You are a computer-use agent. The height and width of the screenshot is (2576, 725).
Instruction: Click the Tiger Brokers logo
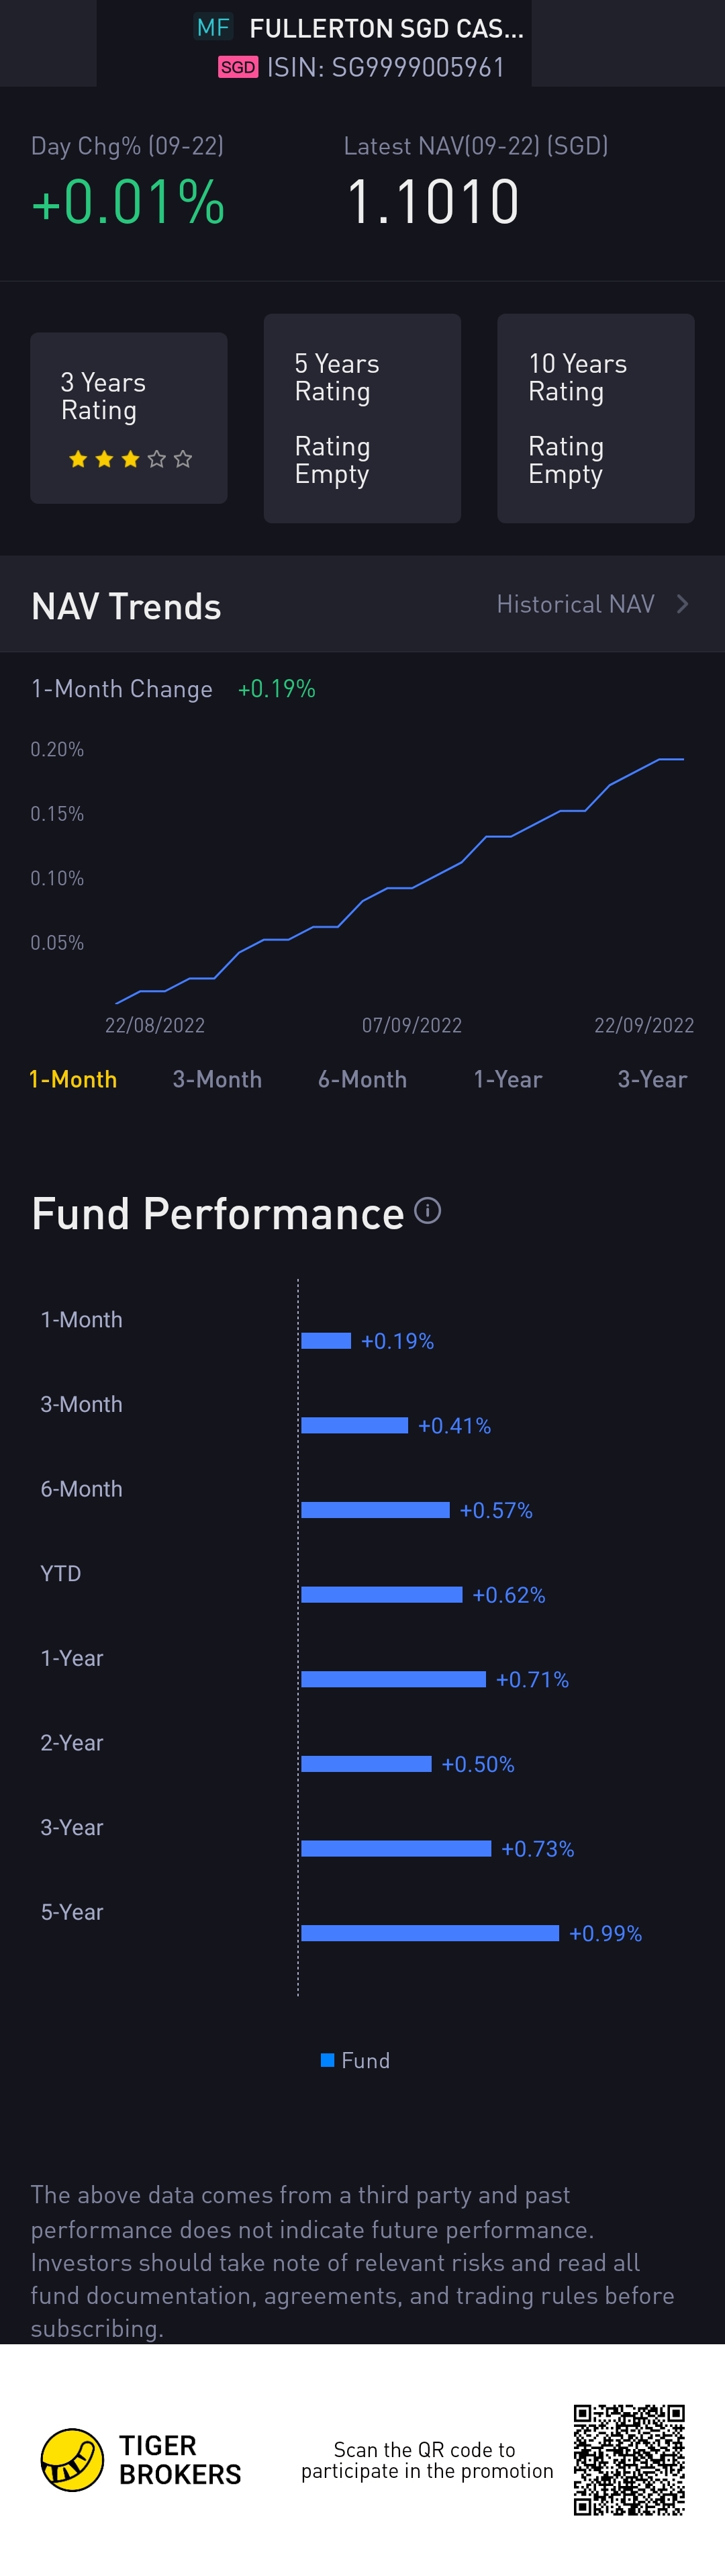click(72, 2459)
